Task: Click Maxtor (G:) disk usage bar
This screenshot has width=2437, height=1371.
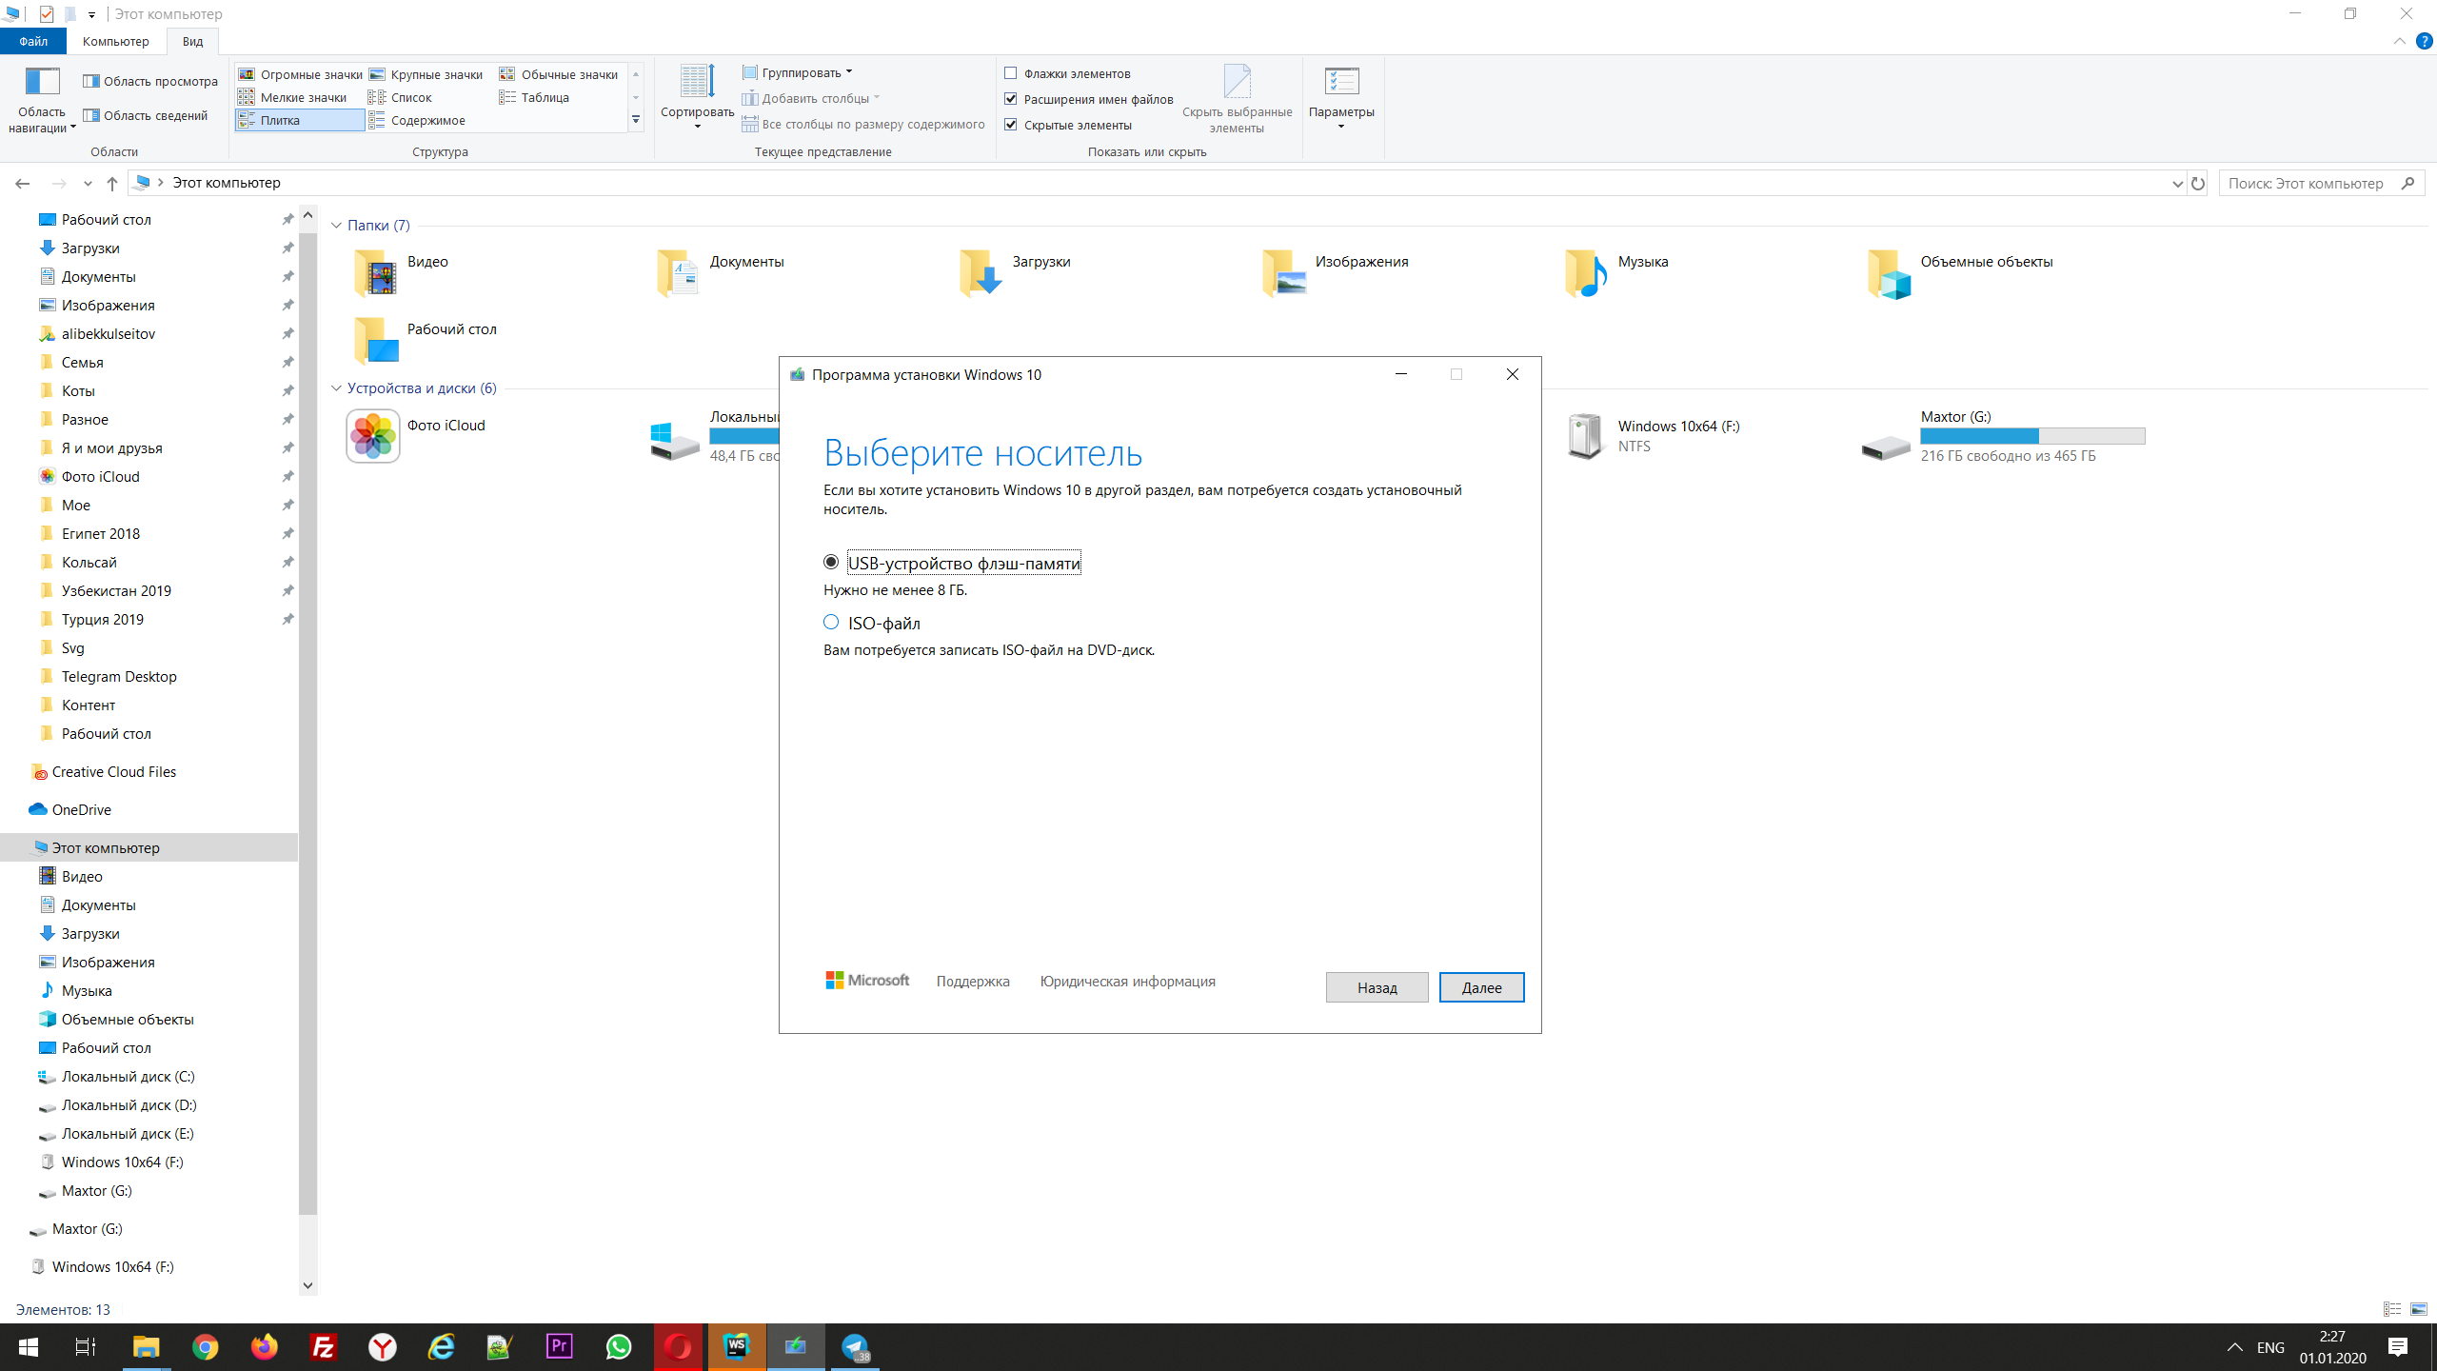Action: tap(2032, 436)
